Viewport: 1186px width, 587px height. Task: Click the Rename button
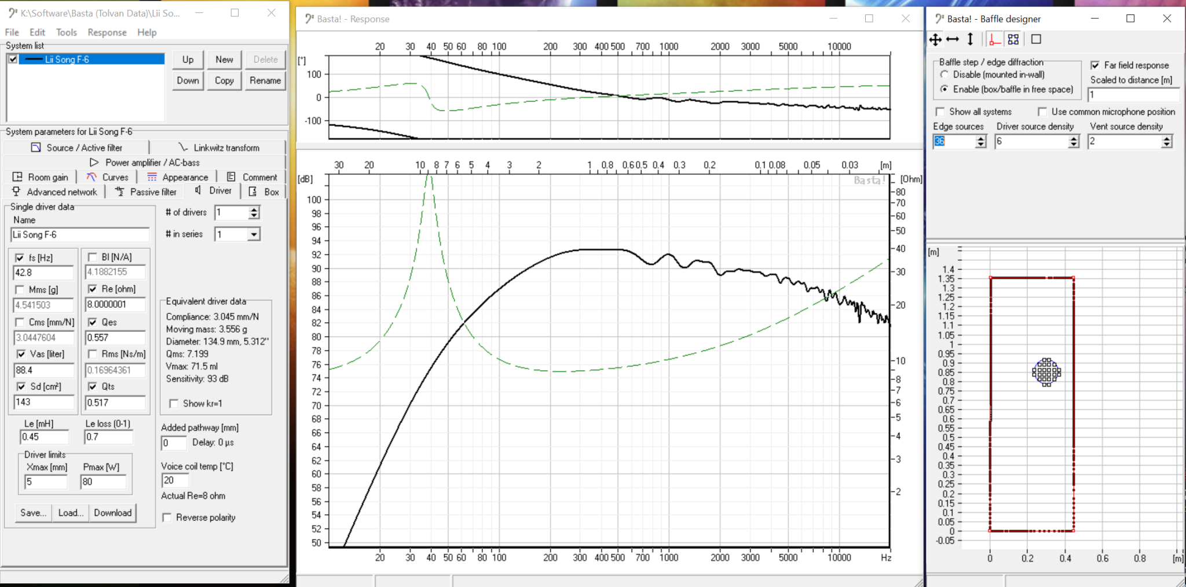pyautogui.click(x=265, y=80)
